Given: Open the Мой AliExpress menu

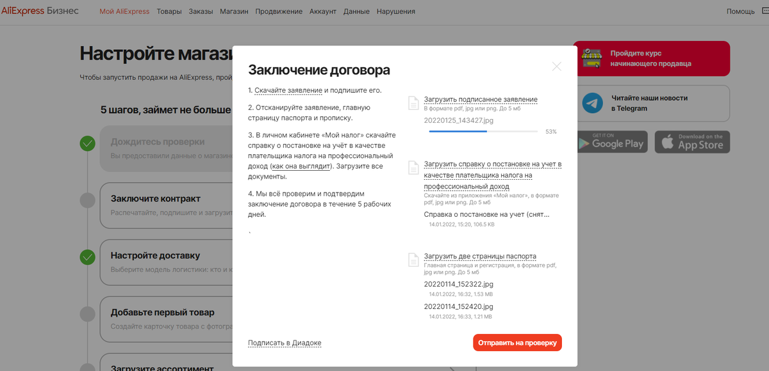Looking at the screenshot, I should click(x=124, y=12).
